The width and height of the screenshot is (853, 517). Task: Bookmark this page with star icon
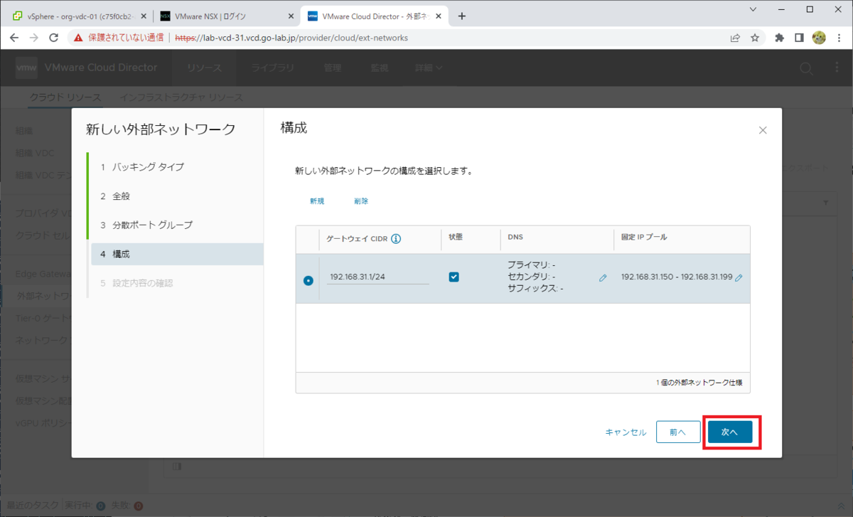755,38
